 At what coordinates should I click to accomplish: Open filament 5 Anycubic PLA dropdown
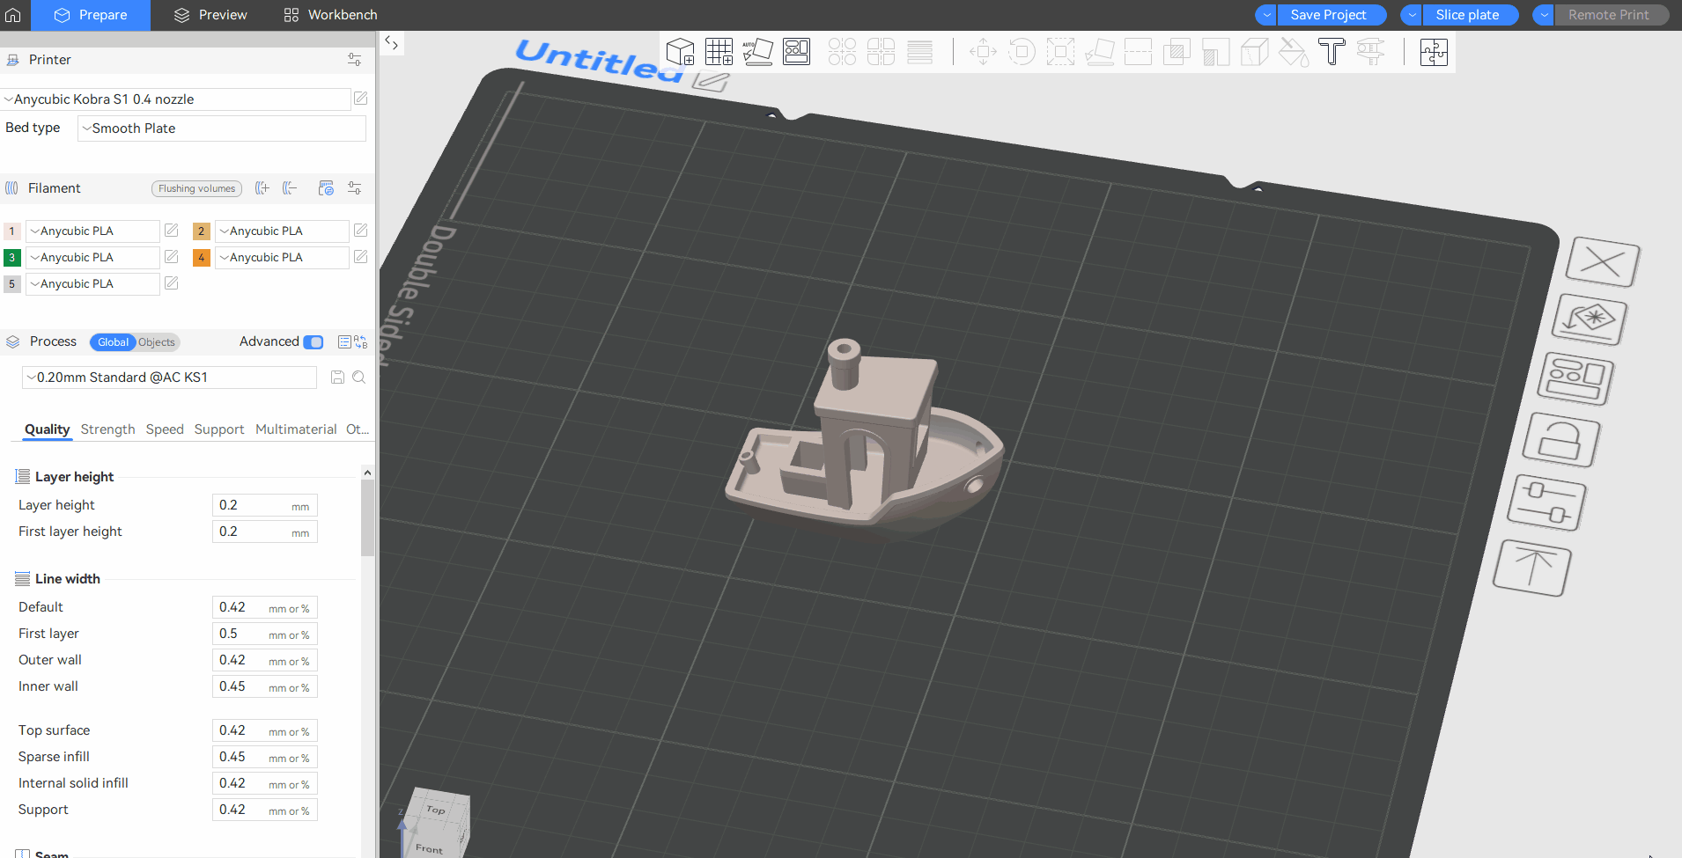[92, 284]
